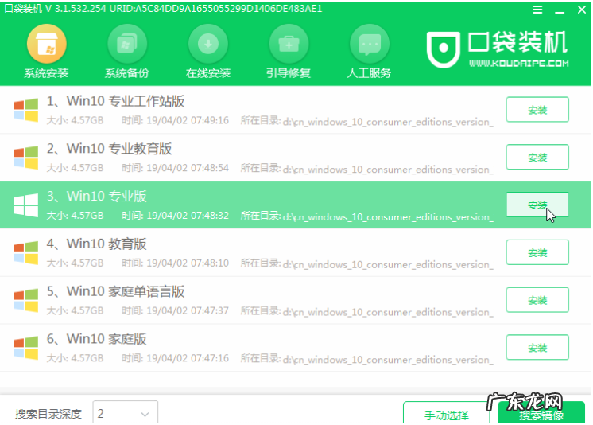Open the hamburger menu icon

[537, 10]
